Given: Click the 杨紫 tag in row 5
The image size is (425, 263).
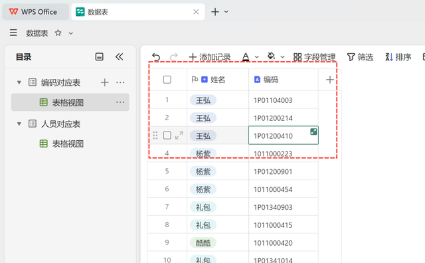Looking at the screenshot, I should pyautogui.click(x=203, y=171).
